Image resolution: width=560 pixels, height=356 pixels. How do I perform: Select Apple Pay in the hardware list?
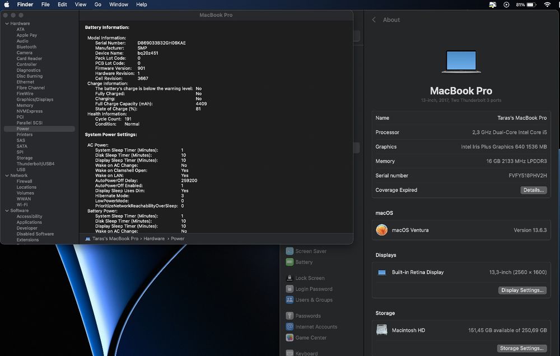click(x=27, y=35)
